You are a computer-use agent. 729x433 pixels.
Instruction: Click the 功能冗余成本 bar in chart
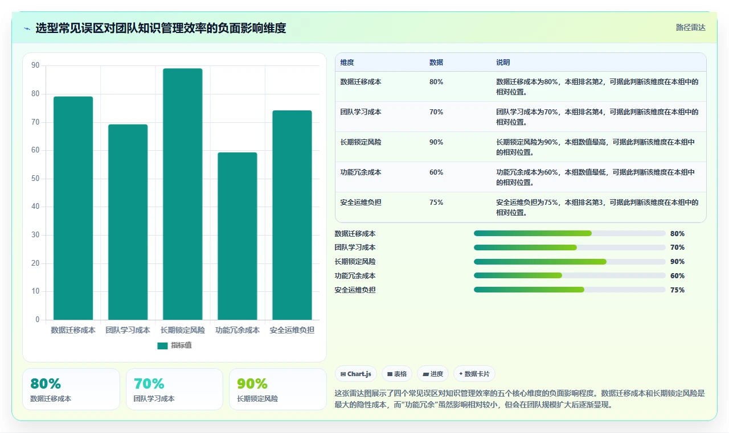click(237, 236)
